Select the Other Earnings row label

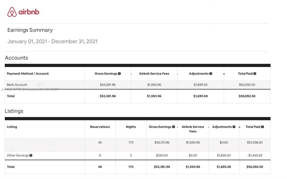click(x=18, y=155)
